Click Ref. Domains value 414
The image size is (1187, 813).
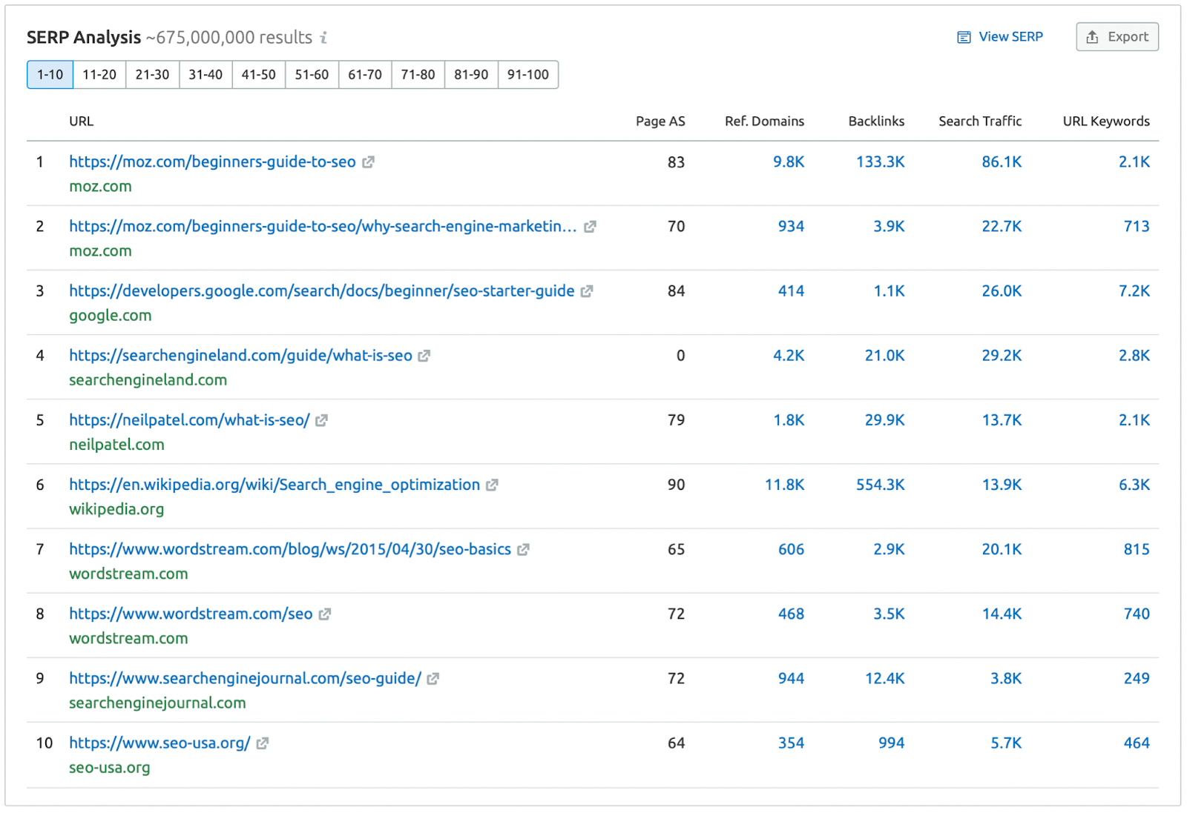click(x=791, y=291)
